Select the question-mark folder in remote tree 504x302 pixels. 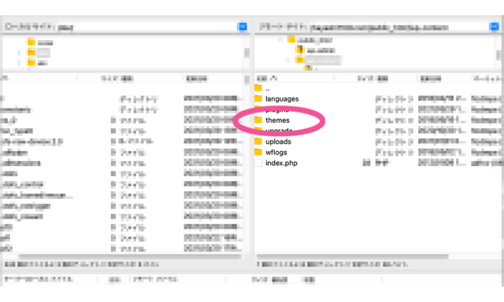coord(300,50)
